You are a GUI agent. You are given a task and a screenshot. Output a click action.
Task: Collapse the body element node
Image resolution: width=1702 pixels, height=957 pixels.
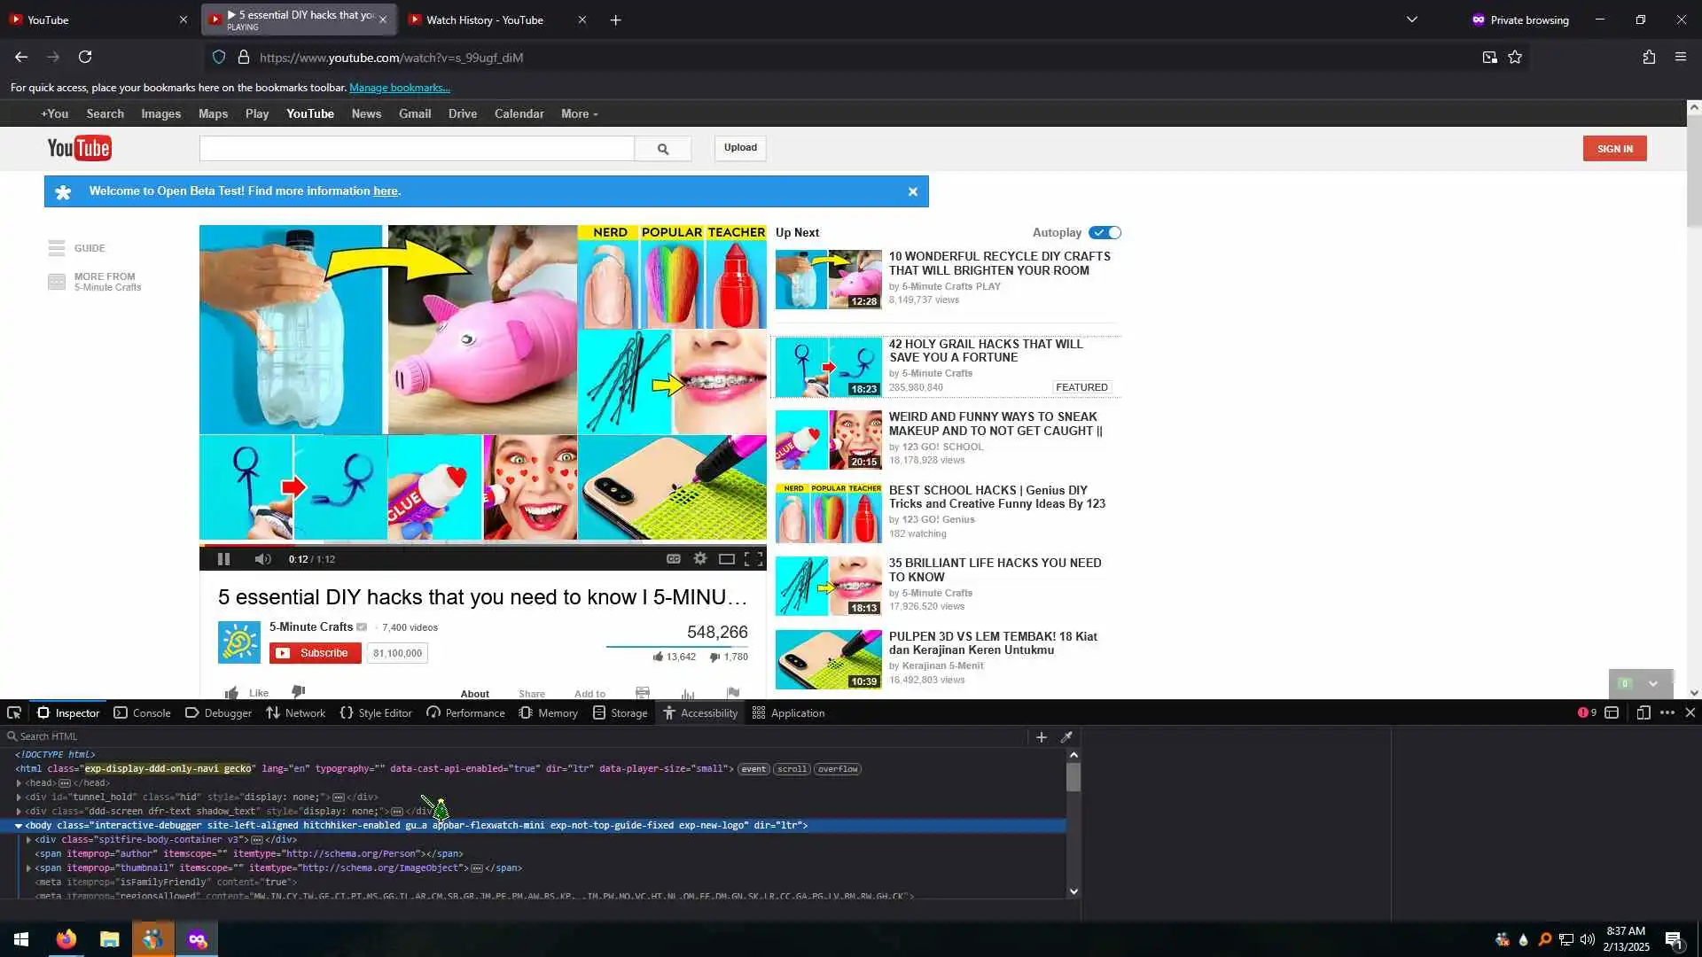point(19,826)
